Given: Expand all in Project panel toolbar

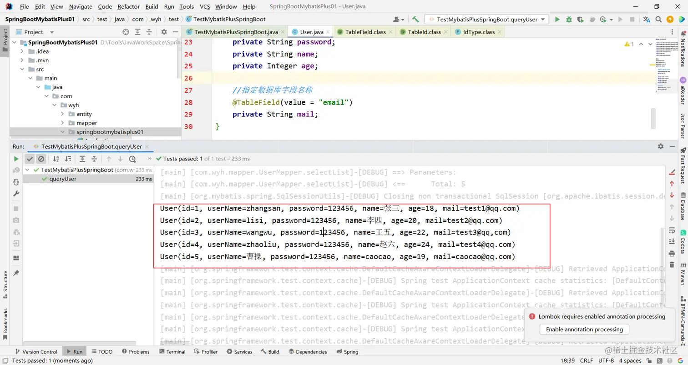Looking at the screenshot, I should (x=137, y=32).
